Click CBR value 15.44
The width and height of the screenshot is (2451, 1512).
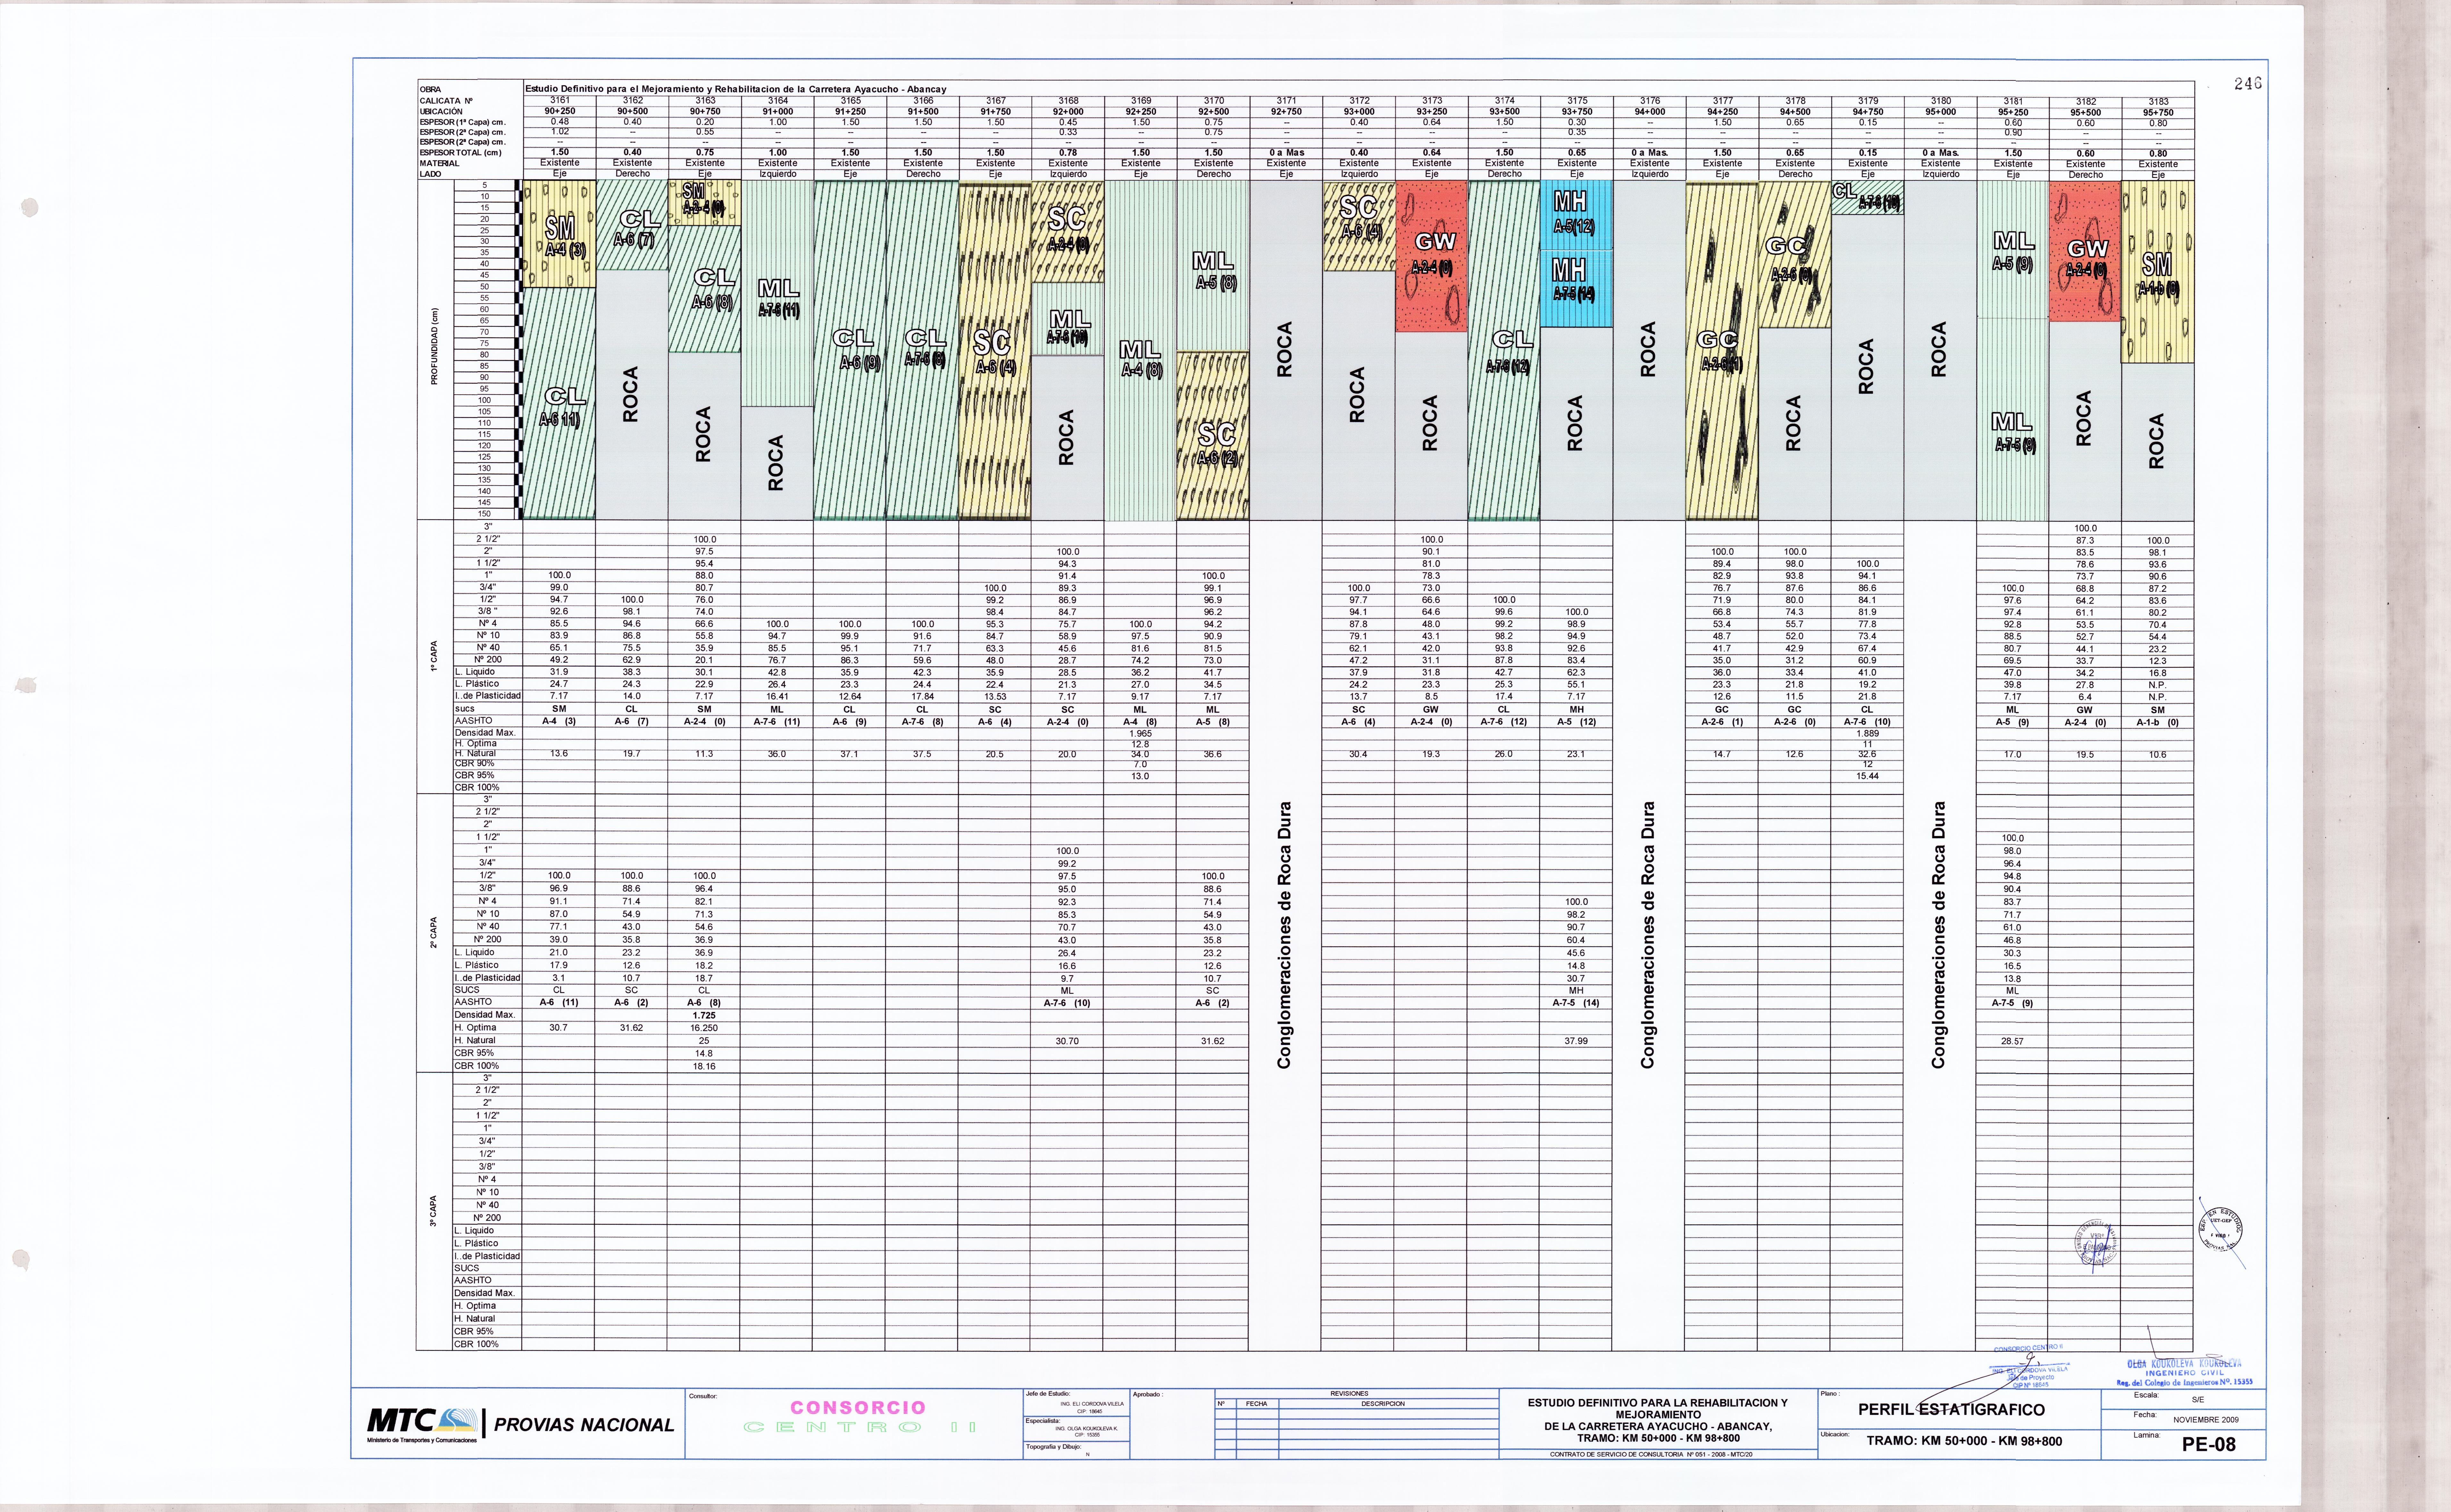[1867, 776]
